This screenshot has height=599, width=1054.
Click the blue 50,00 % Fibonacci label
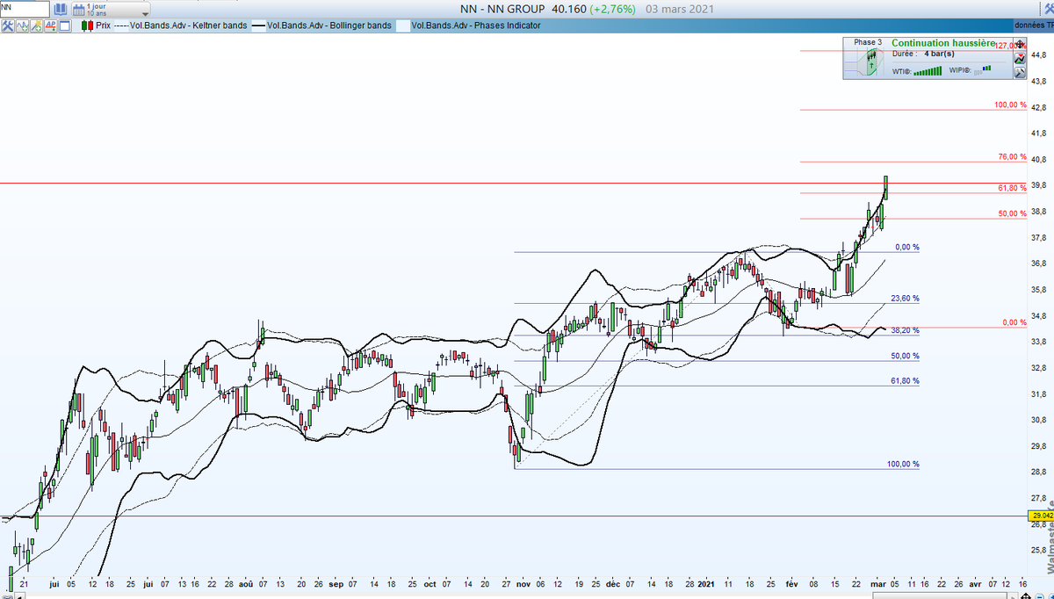tap(905, 356)
